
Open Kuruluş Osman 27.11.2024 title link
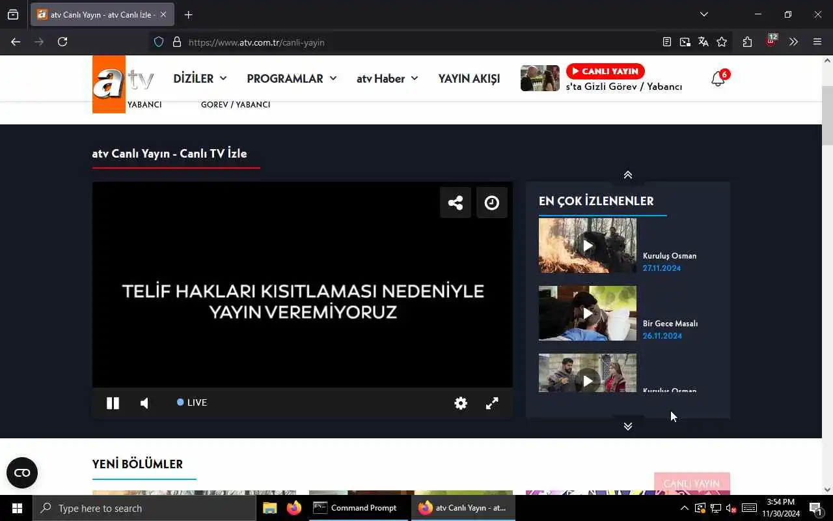(670, 255)
